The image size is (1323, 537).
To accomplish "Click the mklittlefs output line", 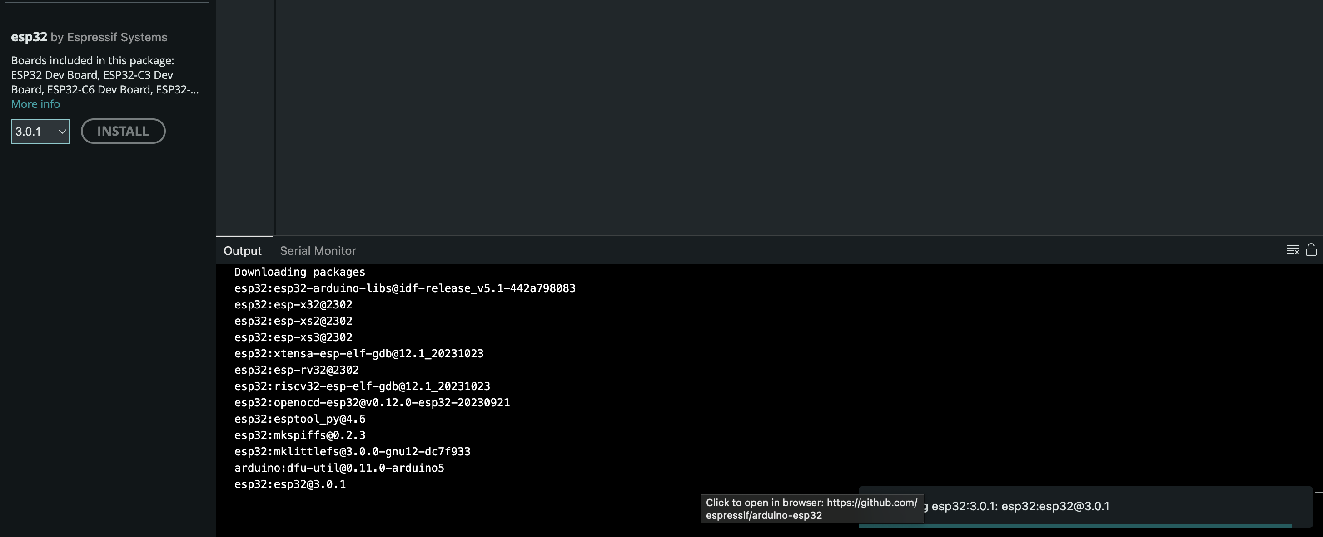I will (x=352, y=452).
